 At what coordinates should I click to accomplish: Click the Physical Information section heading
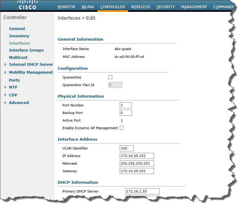click(81, 96)
